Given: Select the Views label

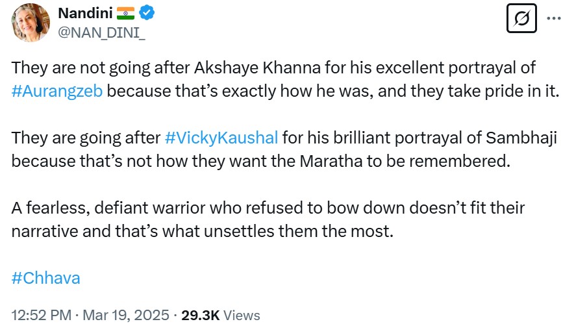Looking at the screenshot, I should (242, 315).
